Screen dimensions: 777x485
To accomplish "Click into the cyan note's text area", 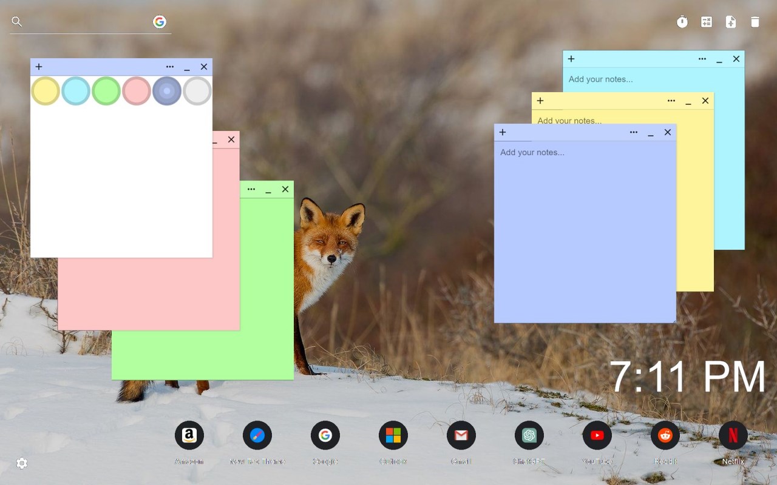I will [x=654, y=158].
